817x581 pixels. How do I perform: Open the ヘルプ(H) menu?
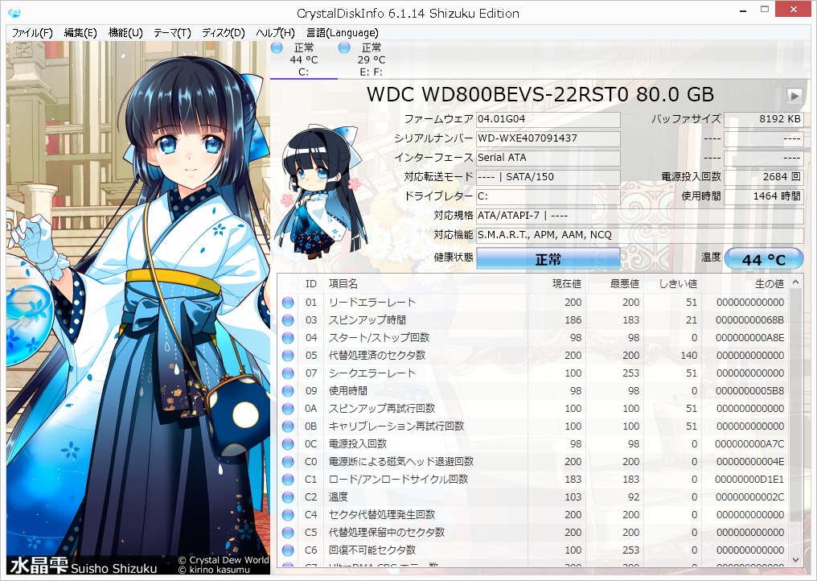click(275, 33)
